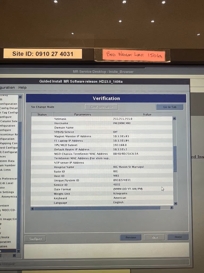
Task: Click the value RIG Mason St Warragul
Action: (128, 167)
